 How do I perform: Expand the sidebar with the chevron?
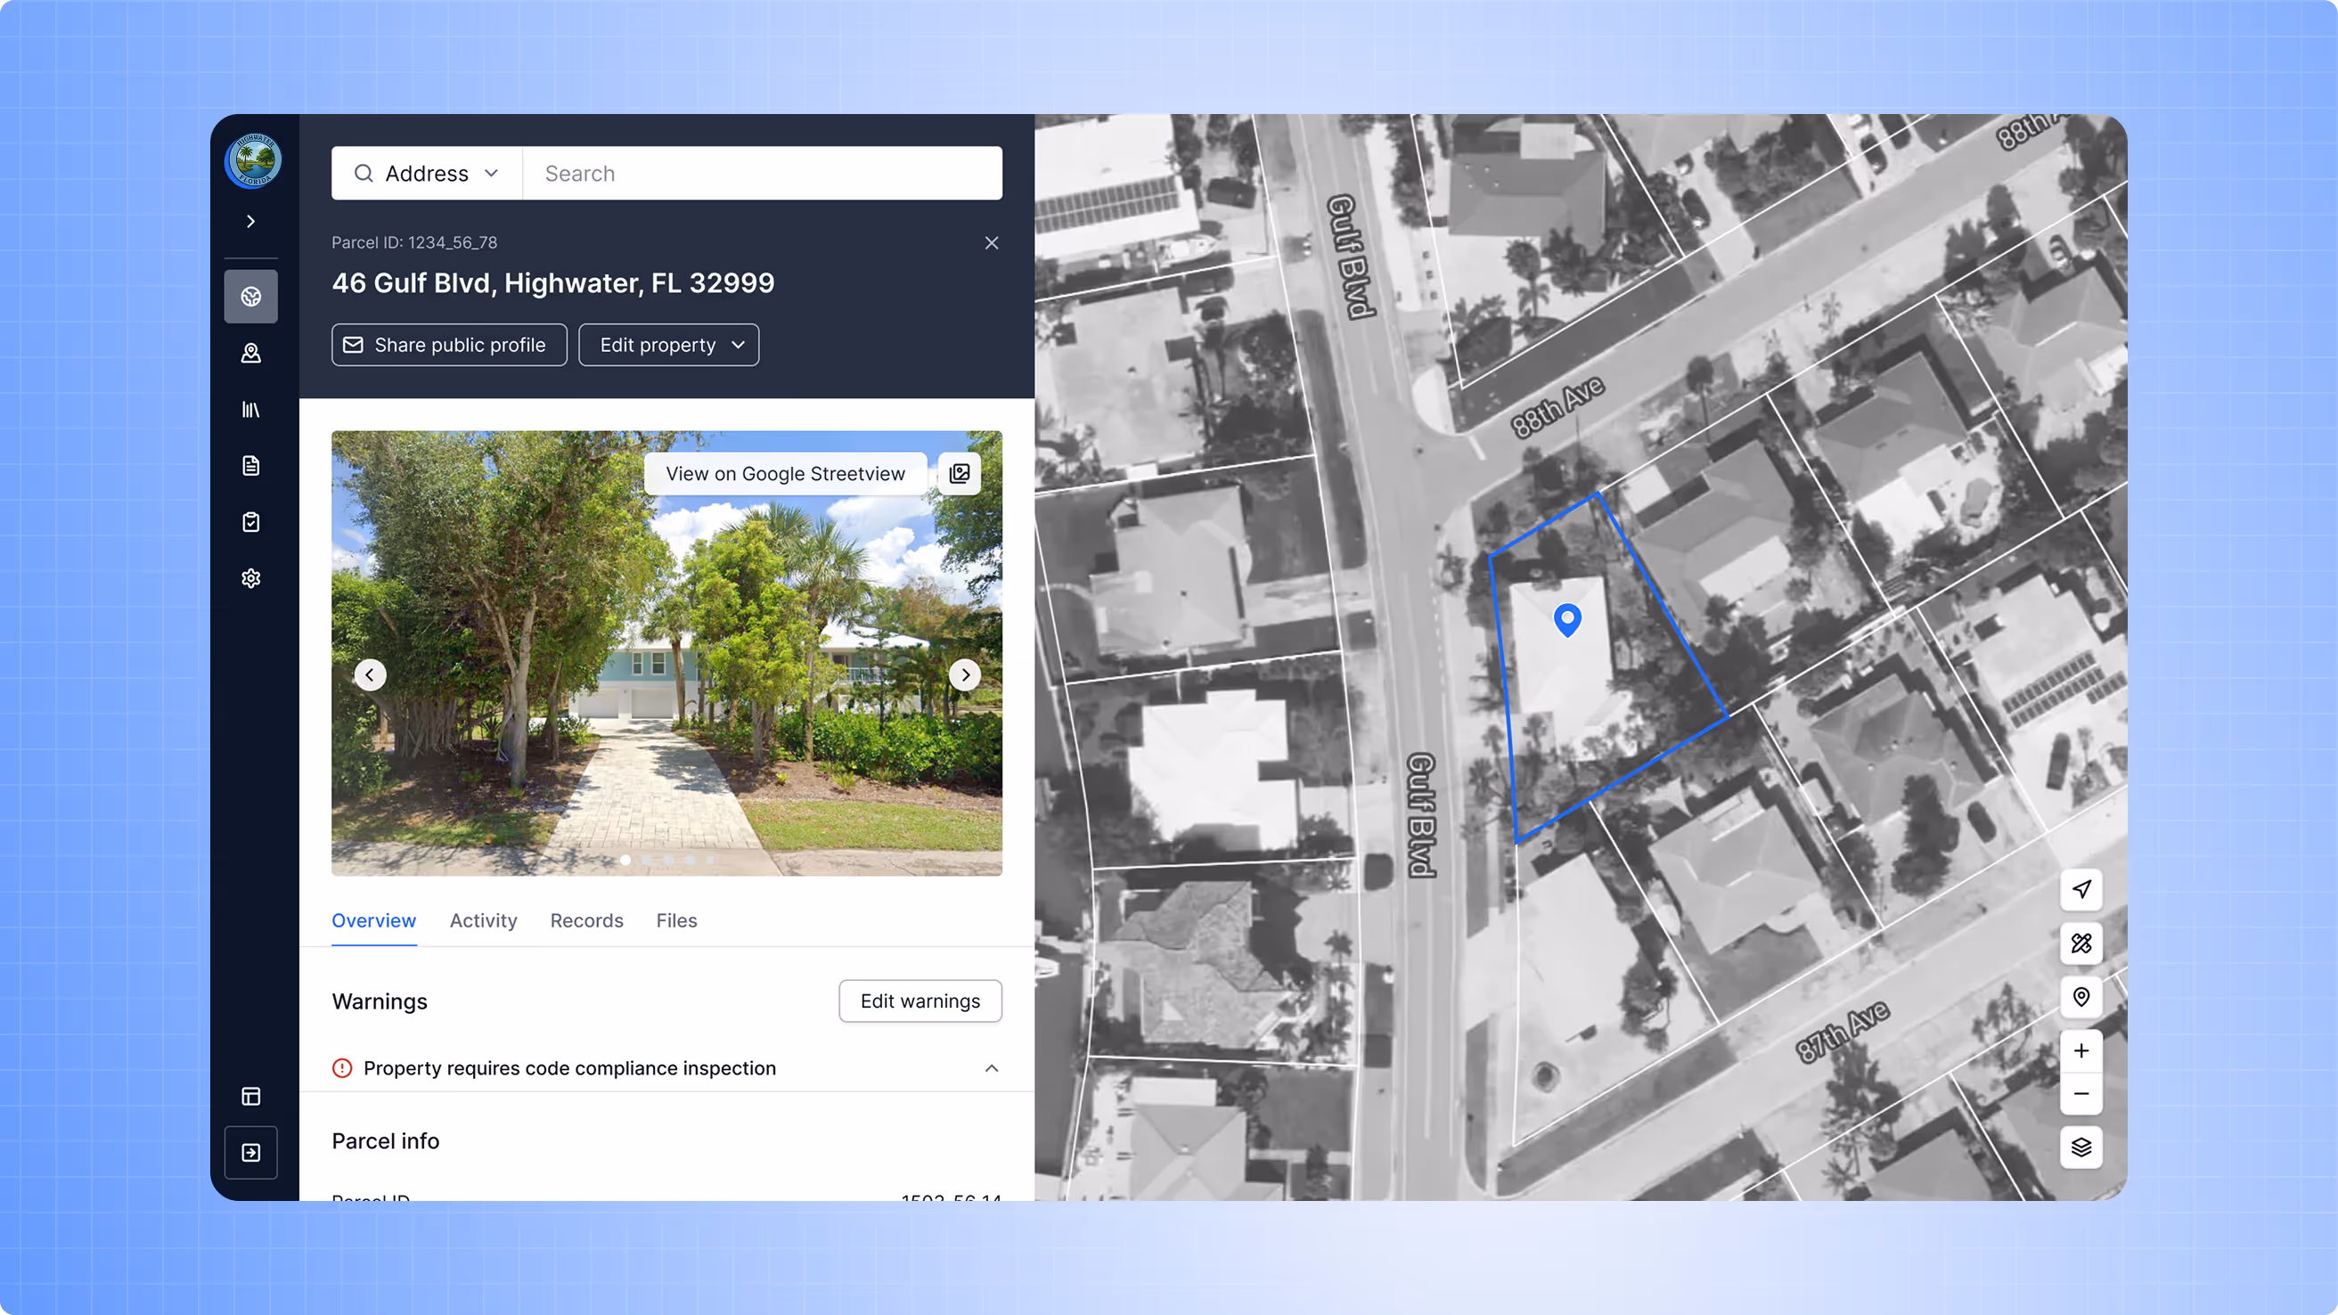coord(251,222)
